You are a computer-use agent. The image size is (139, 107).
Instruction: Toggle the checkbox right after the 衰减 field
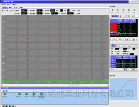[x=71, y=11]
